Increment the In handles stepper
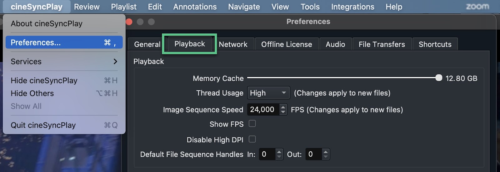 pos(279,152)
